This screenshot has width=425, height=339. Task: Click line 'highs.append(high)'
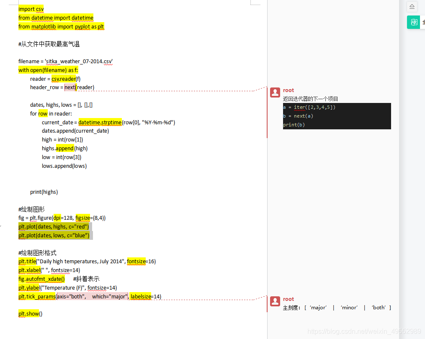pyautogui.click(x=65, y=149)
